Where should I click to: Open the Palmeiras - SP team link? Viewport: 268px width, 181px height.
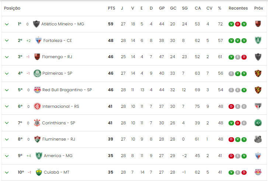tap(57, 73)
